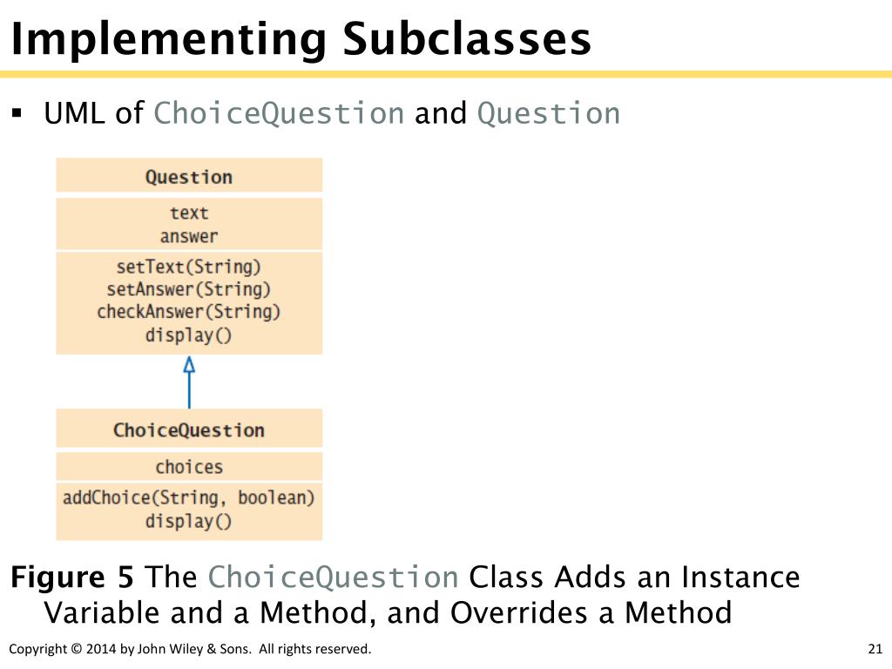Click the John Wiley copyright notice
The image size is (892, 669).
tap(190, 649)
